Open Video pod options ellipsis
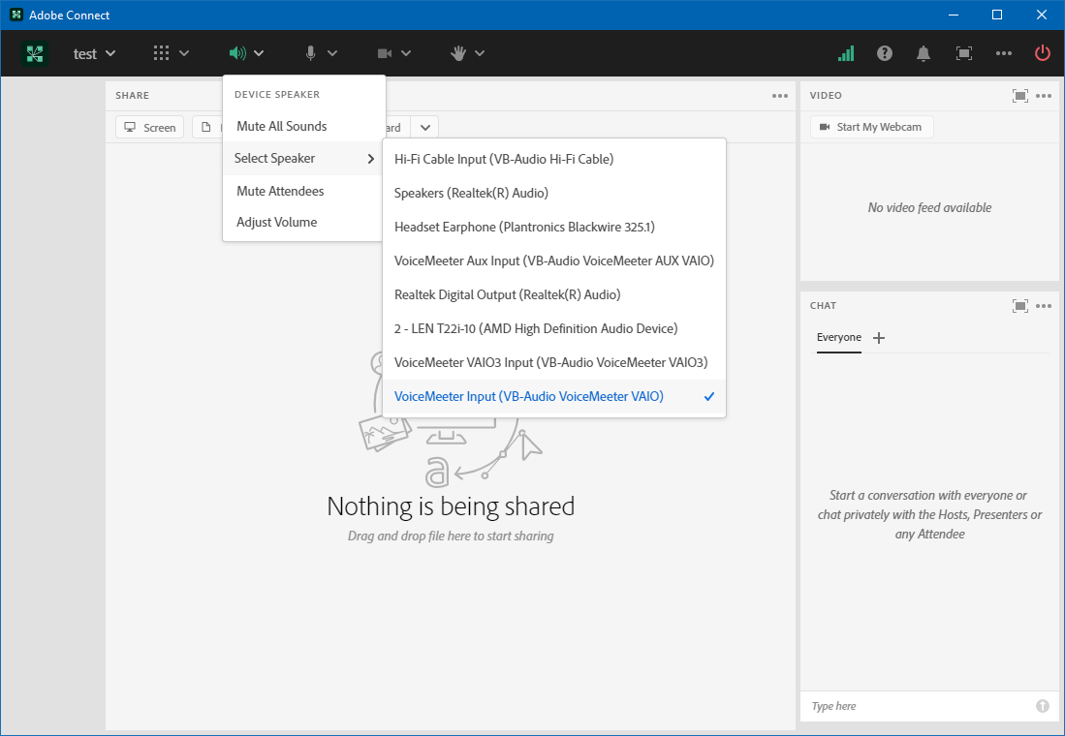1065x736 pixels. pyautogui.click(x=1044, y=96)
